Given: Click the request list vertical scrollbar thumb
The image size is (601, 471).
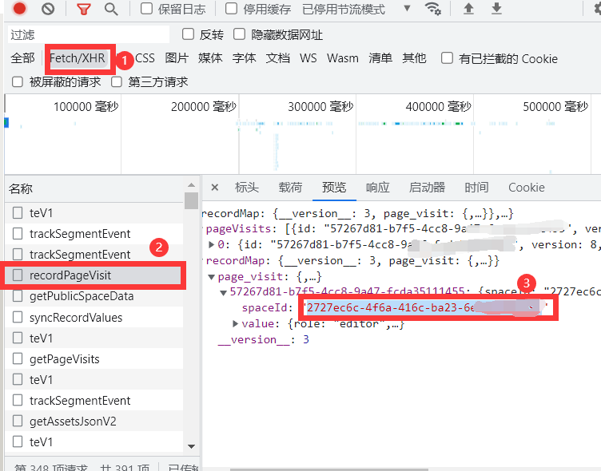Looking at the screenshot, I should [190, 200].
